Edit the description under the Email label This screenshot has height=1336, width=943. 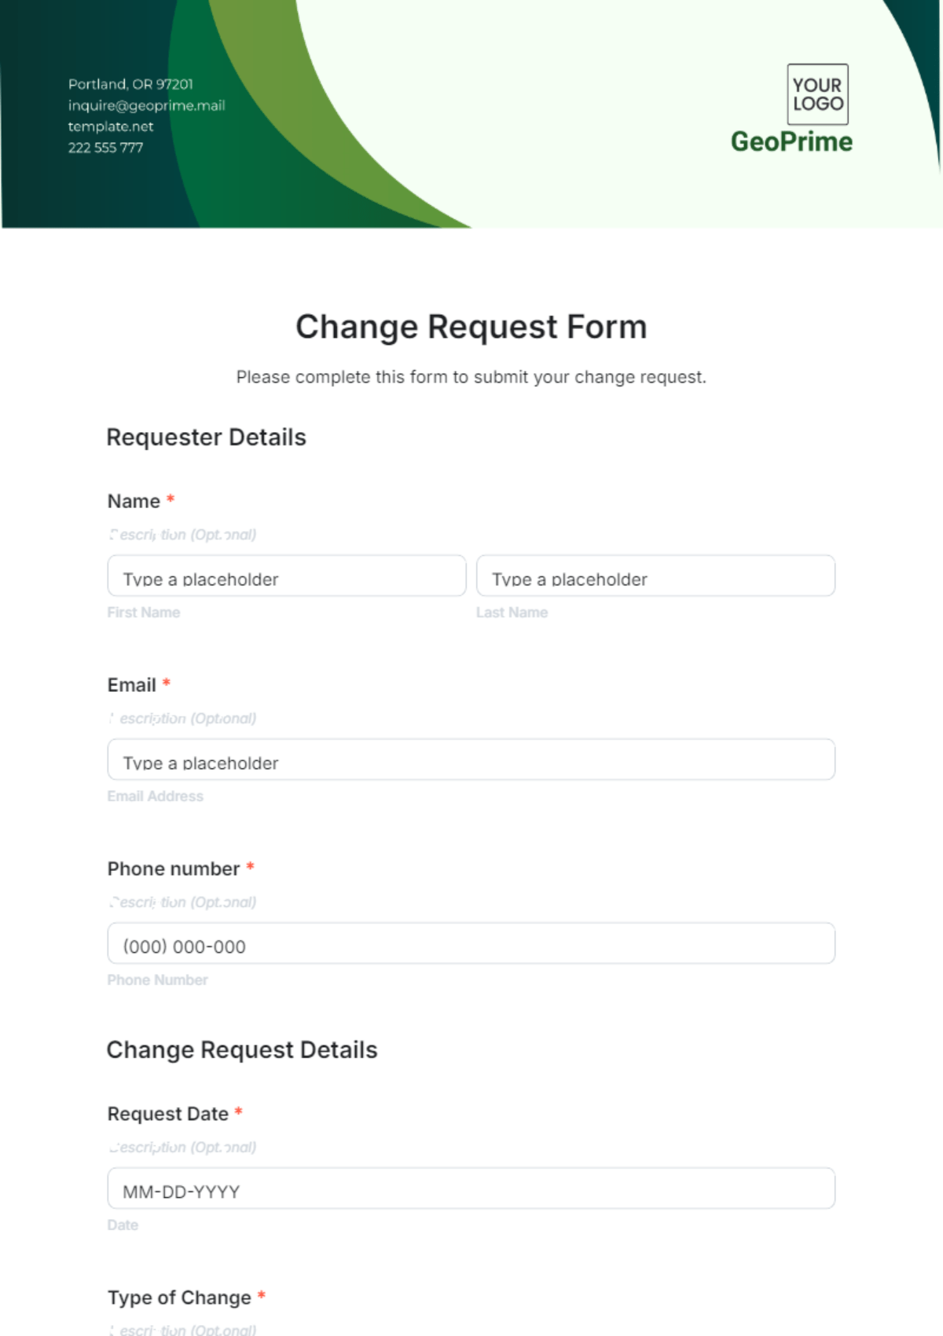click(183, 719)
